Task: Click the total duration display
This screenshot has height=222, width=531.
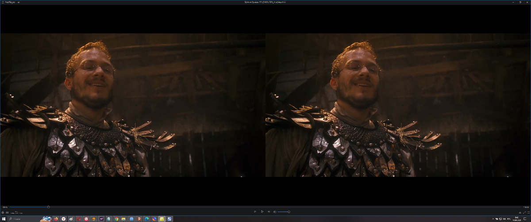Action: tap(526, 207)
